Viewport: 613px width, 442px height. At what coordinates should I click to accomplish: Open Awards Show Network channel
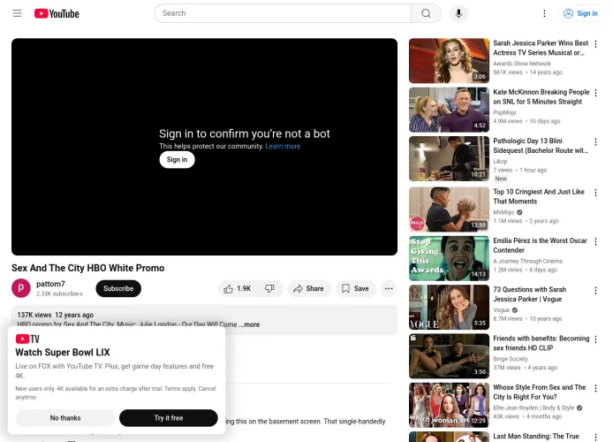[x=522, y=64]
